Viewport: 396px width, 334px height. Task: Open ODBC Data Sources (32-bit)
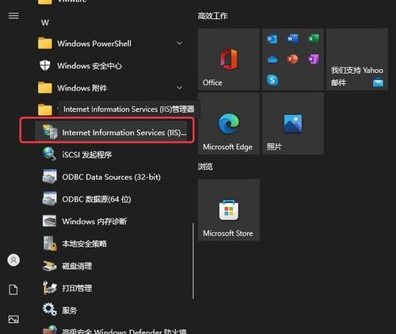click(x=111, y=177)
